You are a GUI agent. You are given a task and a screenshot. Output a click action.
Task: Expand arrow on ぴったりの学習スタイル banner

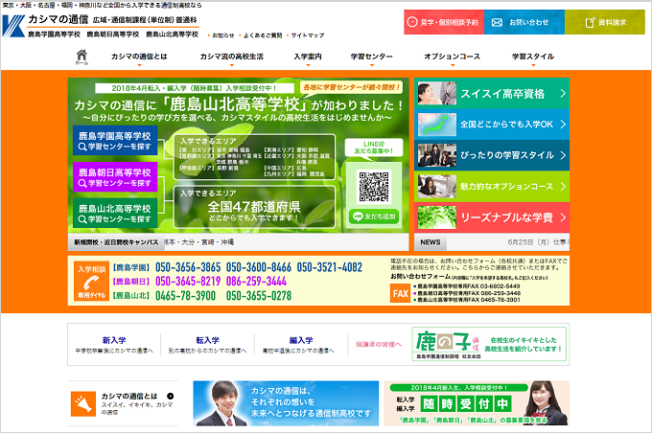pos(563,155)
